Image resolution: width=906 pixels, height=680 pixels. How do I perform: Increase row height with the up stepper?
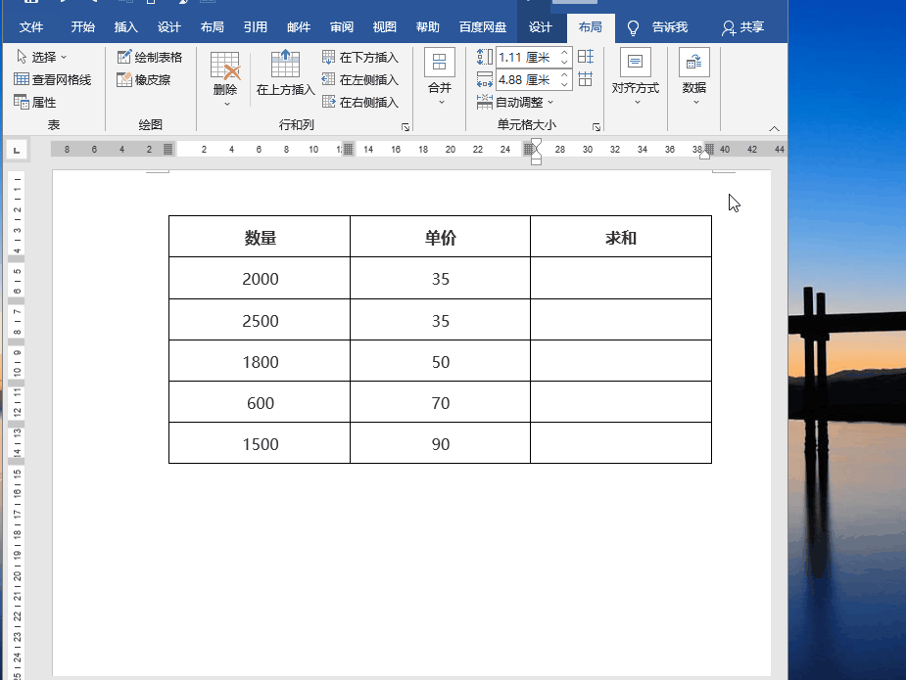[x=565, y=53]
